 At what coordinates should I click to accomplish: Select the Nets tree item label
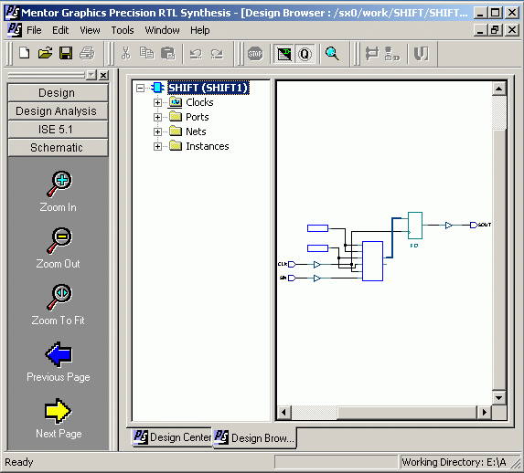coord(196,131)
